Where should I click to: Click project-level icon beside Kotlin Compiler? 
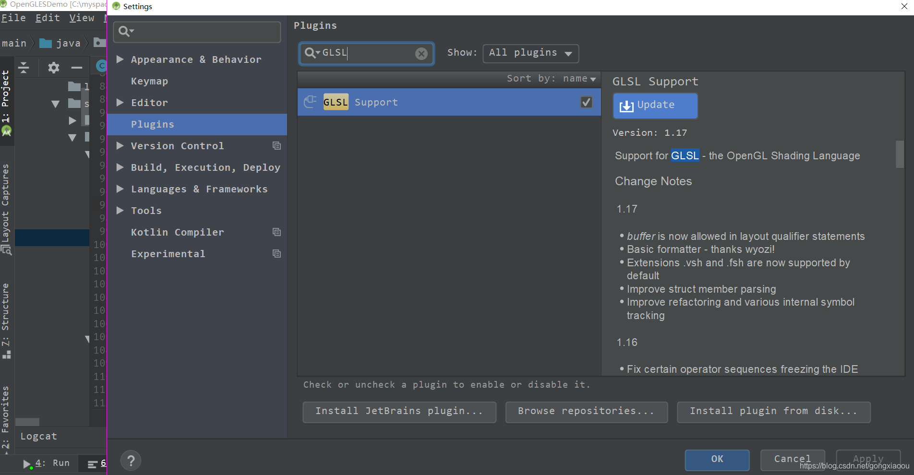point(277,232)
